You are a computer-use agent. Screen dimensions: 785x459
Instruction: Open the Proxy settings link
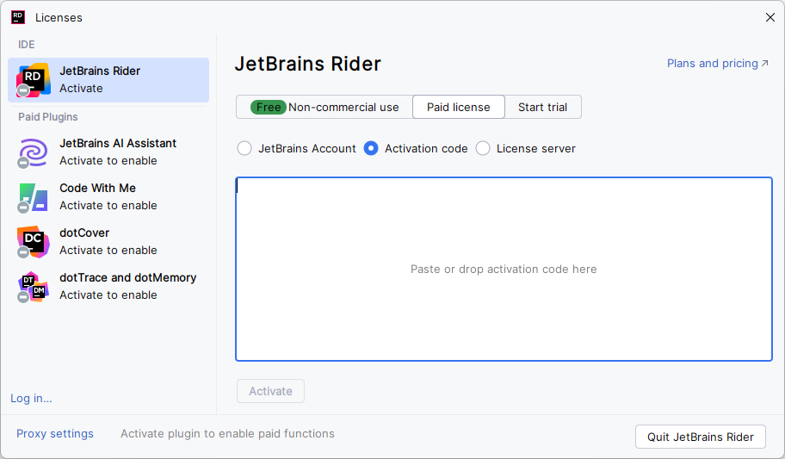[55, 434]
